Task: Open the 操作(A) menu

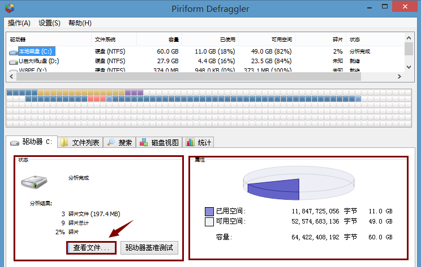Action: click(x=19, y=23)
